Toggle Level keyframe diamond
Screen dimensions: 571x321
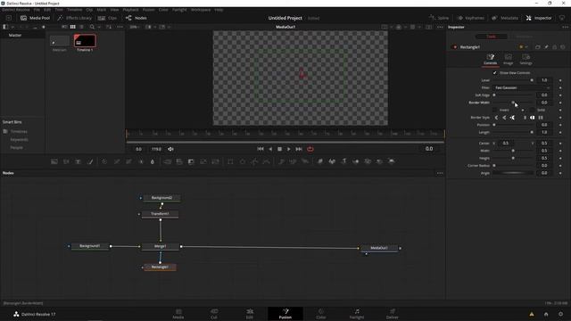(560, 80)
